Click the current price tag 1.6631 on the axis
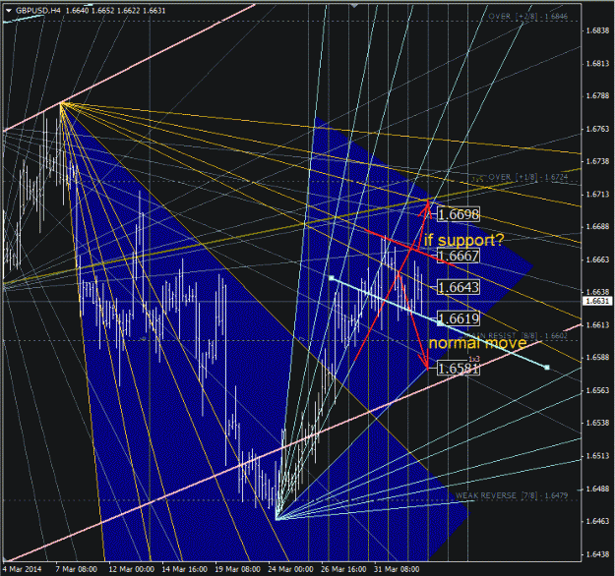 click(x=597, y=301)
